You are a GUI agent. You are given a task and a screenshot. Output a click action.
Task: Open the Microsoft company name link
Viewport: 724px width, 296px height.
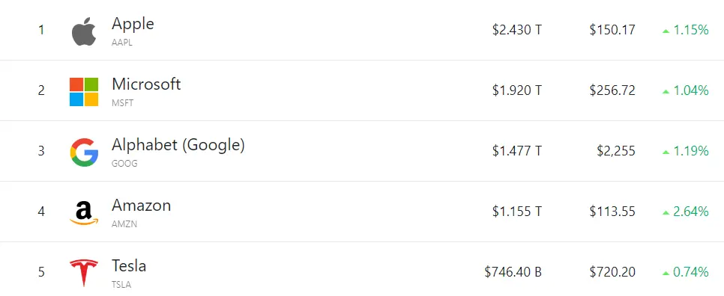(x=146, y=84)
